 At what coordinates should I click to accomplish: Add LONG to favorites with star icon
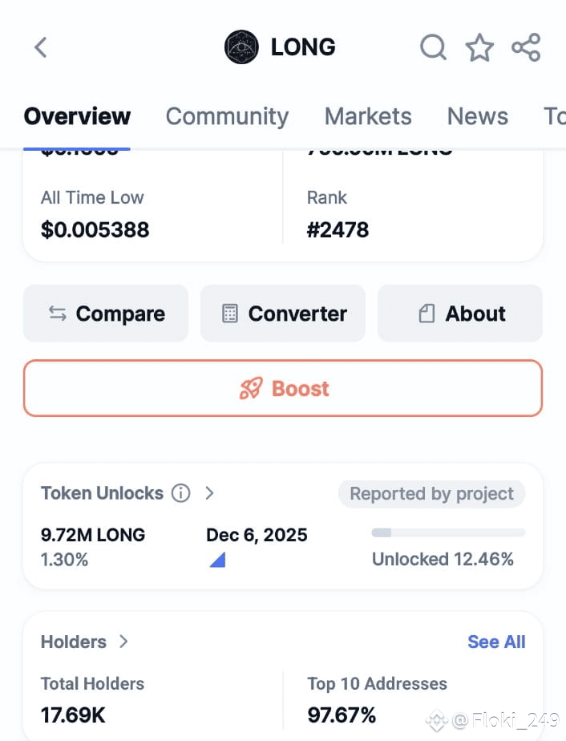coord(479,47)
